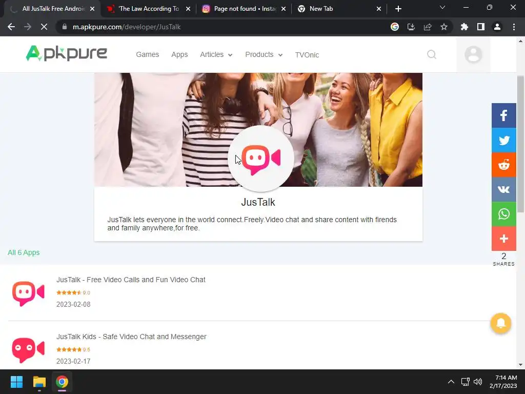525x394 pixels.
Task: Close the New Tab tab
Action: pos(379,9)
